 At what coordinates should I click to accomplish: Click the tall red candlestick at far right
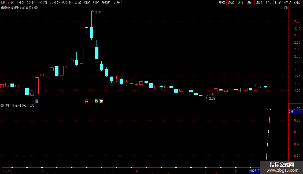coord(270,80)
